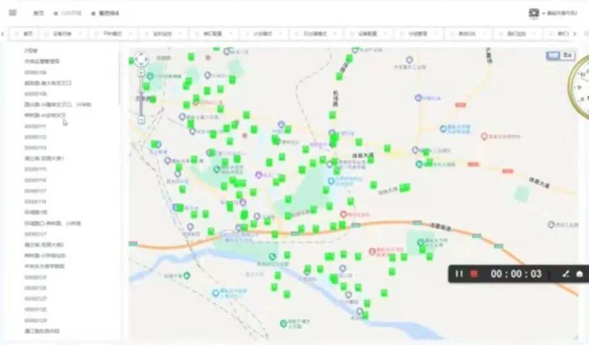Switch to the 实时监控 tab
The width and height of the screenshot is (589, 345).
(162, 34)
